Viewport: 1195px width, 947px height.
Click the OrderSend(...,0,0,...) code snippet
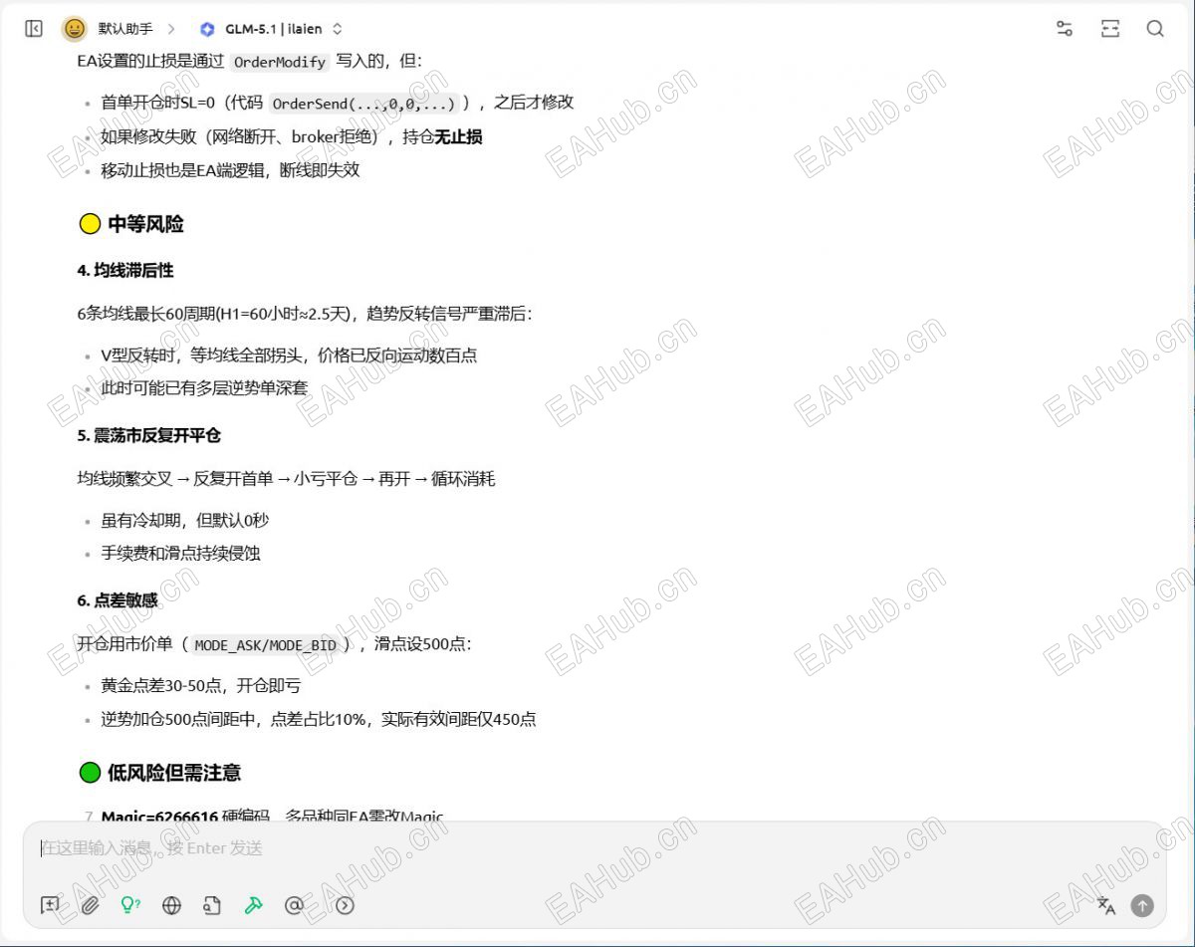tap(363, 103)
